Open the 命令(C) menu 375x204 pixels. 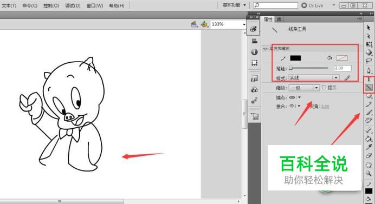point(30,5)
